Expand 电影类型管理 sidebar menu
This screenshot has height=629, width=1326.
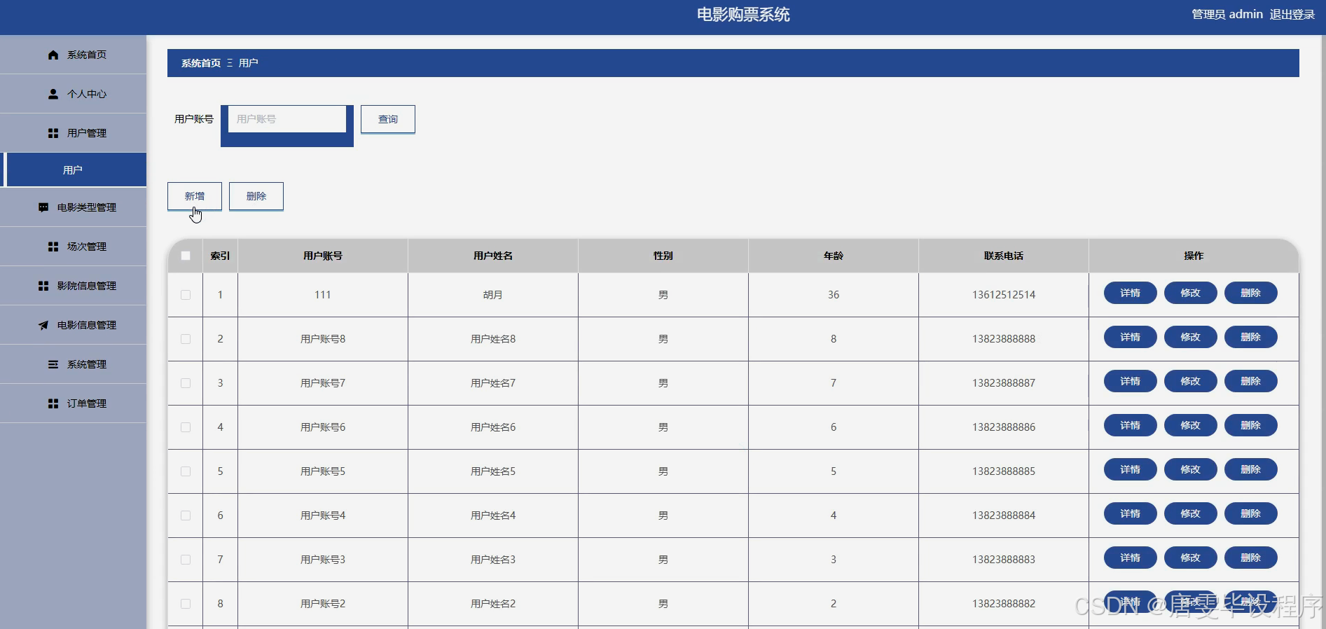coord(74,207)
